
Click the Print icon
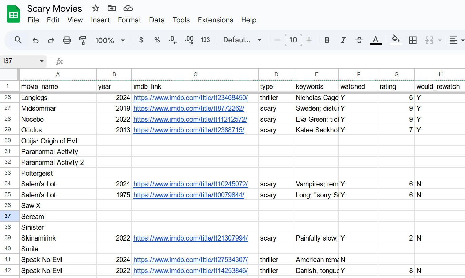[67, 40]
